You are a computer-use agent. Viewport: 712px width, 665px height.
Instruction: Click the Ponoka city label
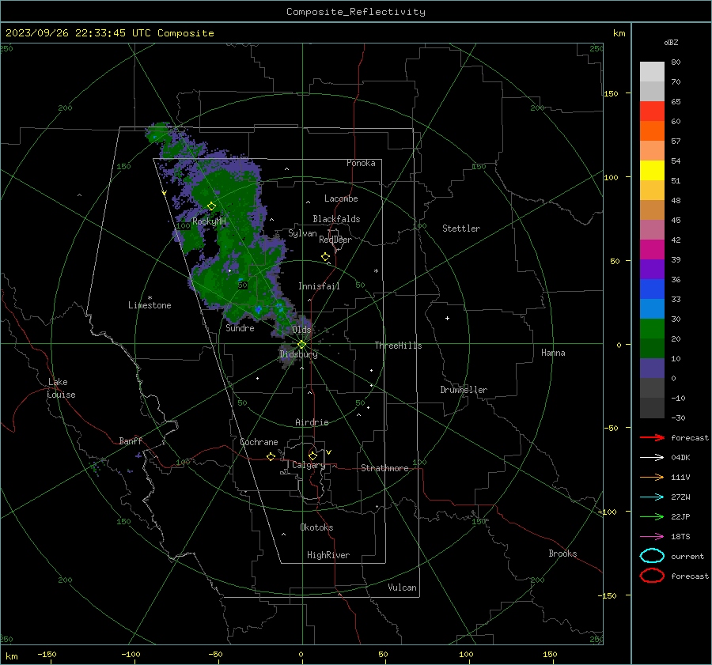pyautogui.click(x=361, y=163)
